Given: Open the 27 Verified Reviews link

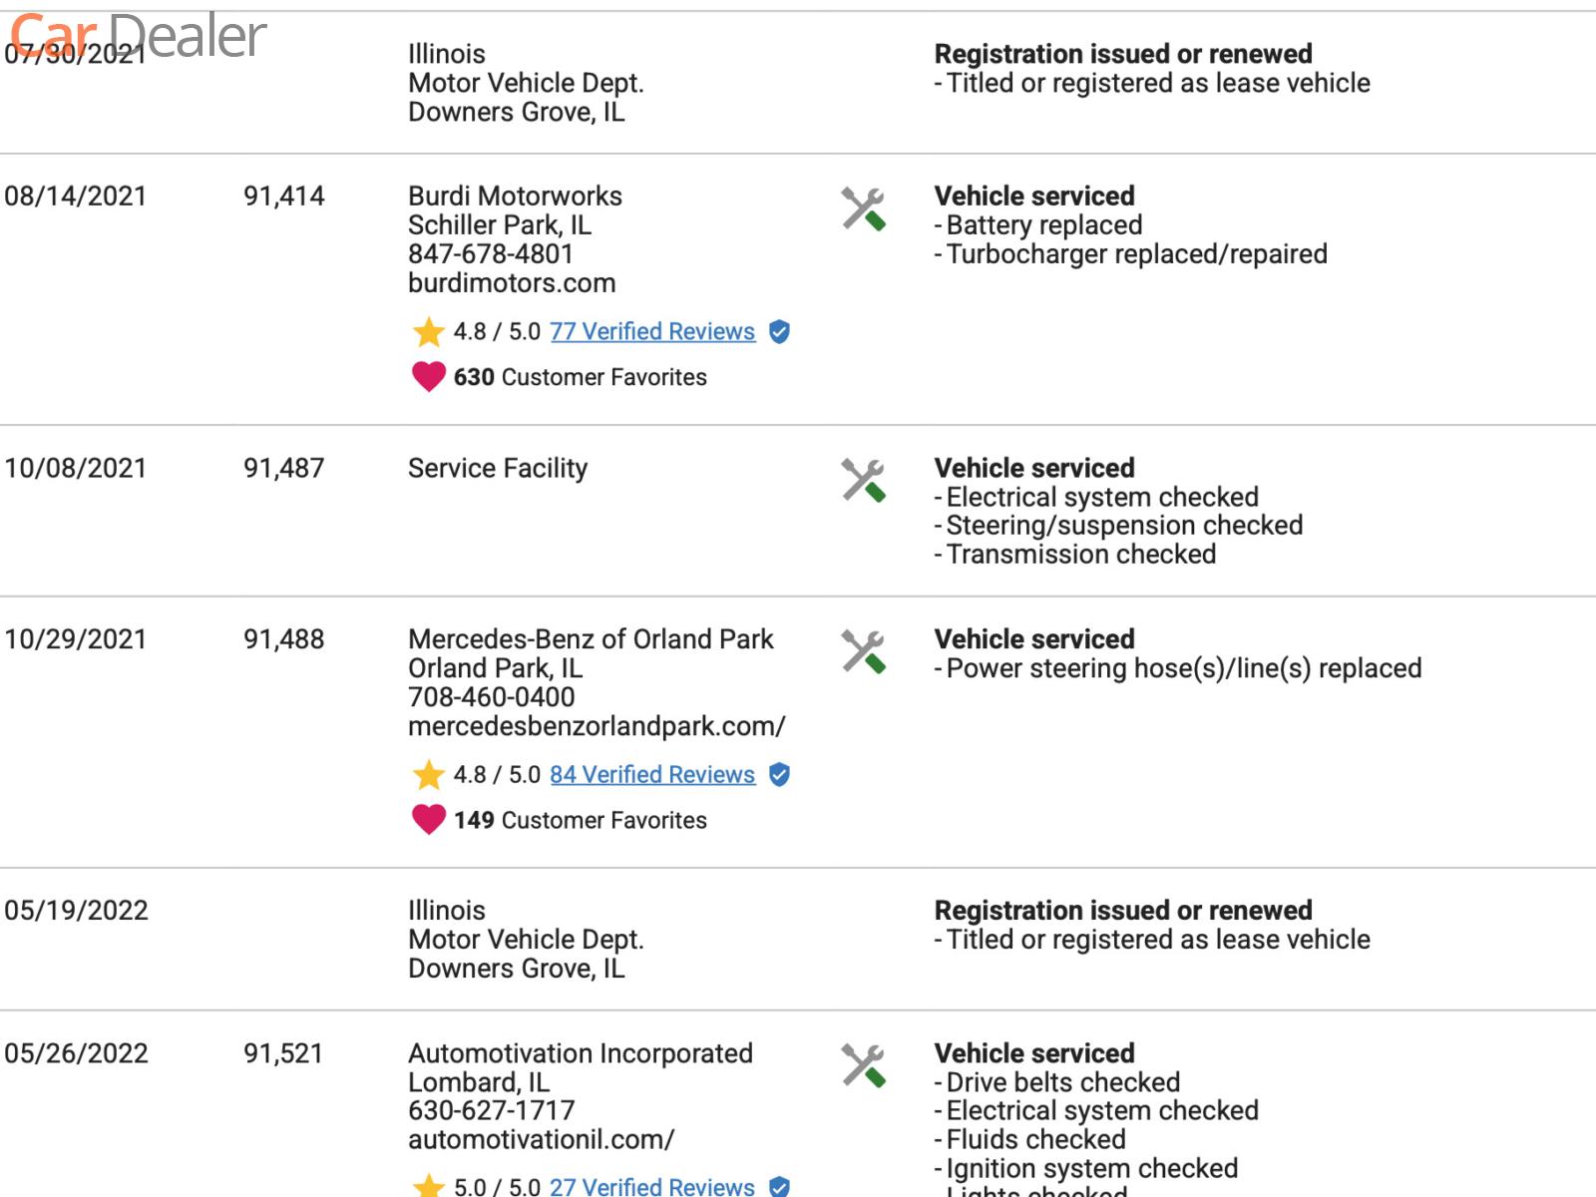Looking at the screenshot, I should (652, 1186).
